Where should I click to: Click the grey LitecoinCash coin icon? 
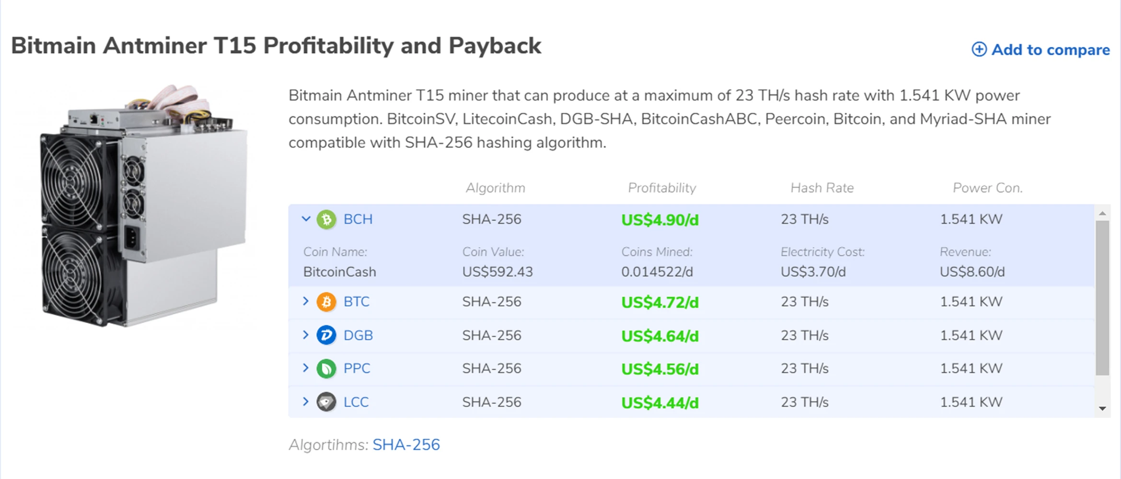click(326, 402)
